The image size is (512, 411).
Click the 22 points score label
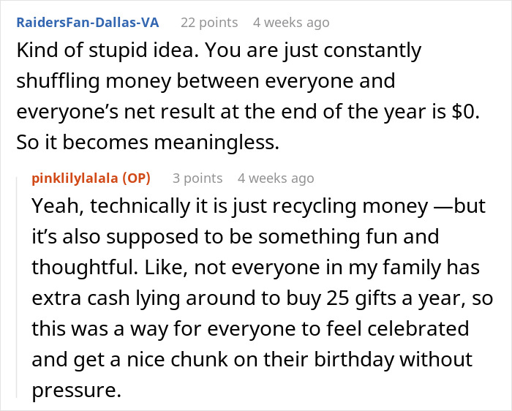[x=208, y=23]
